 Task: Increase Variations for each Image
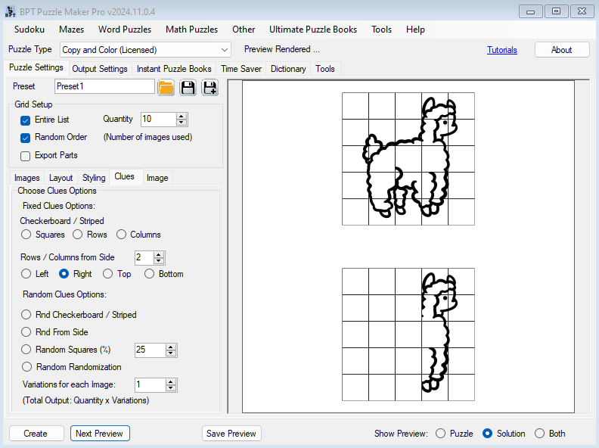(171, 381)
